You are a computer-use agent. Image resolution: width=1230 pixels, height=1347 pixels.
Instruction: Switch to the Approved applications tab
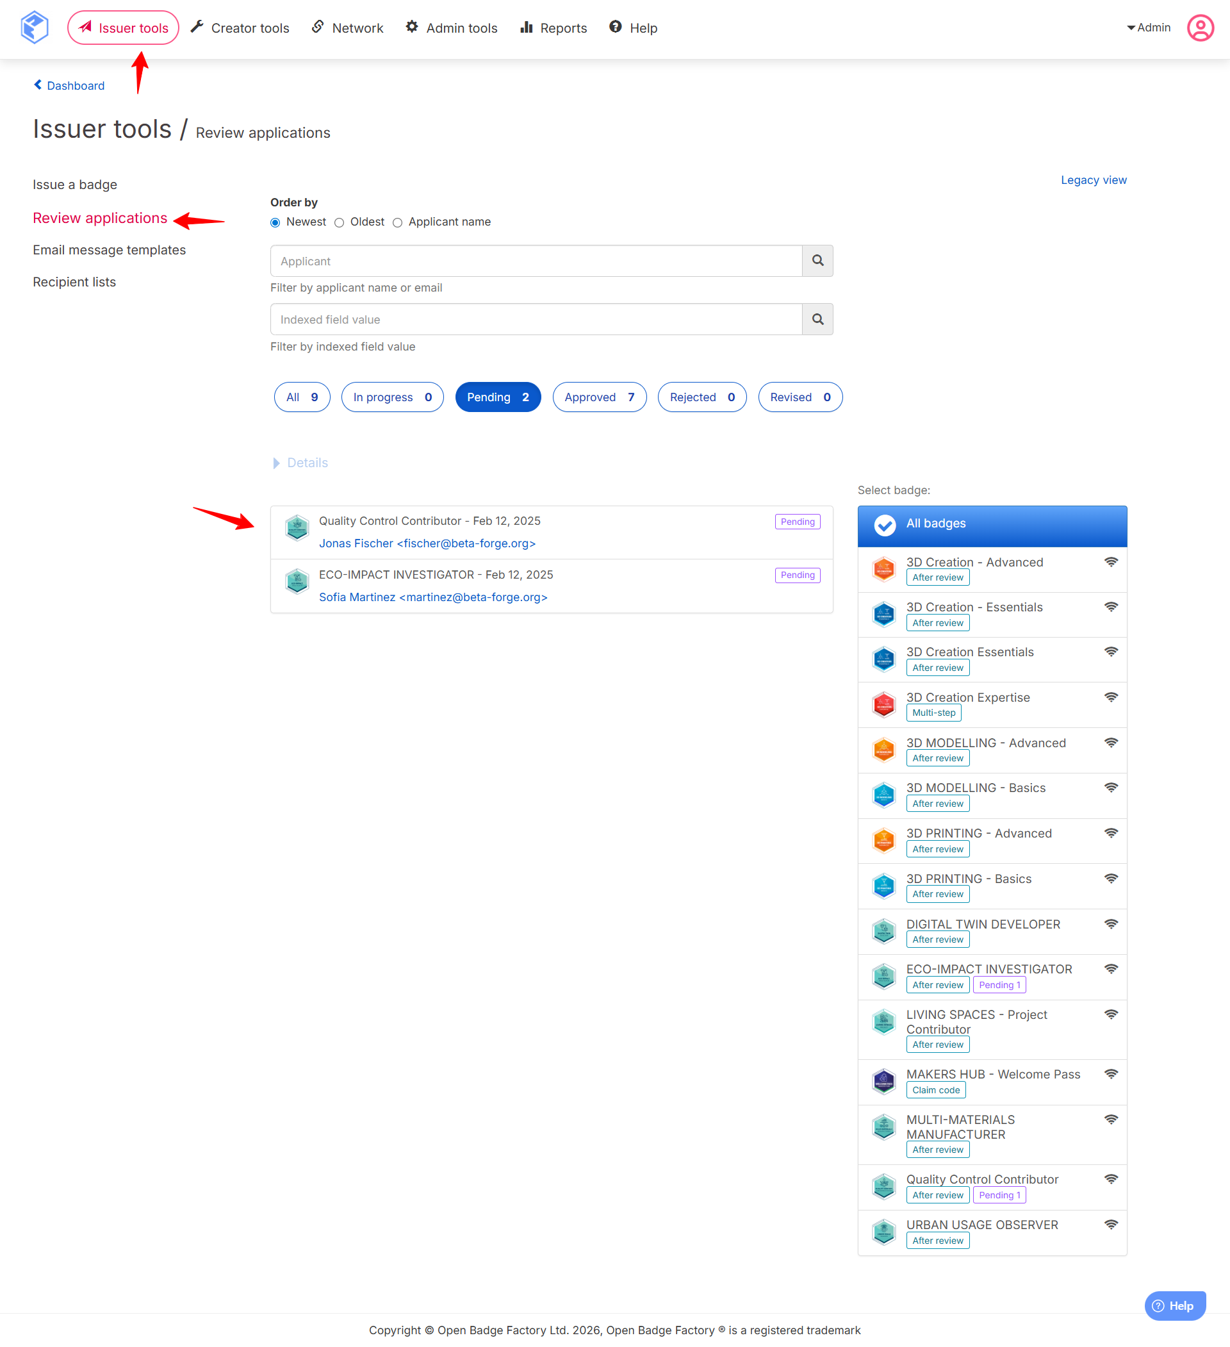pyautogui.click(x=599, y=397)
